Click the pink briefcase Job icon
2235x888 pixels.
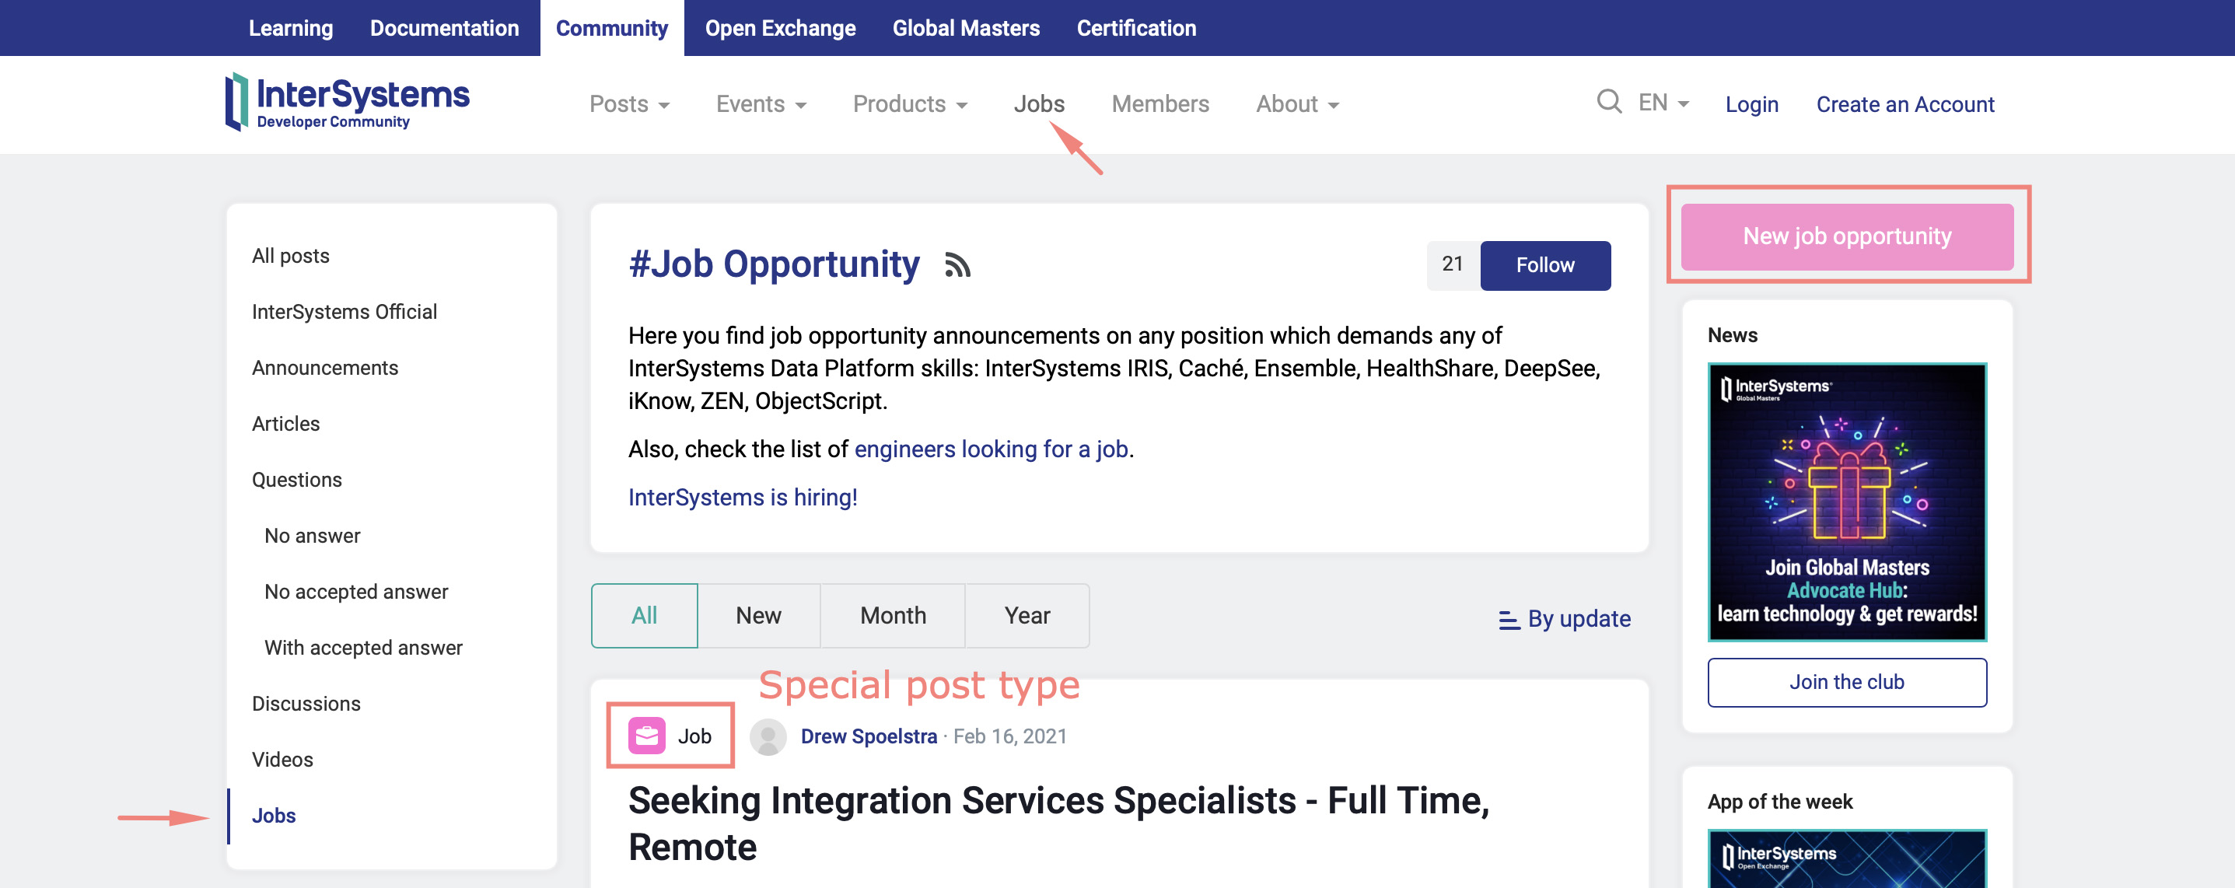(x=646, y=736)
